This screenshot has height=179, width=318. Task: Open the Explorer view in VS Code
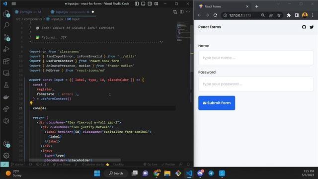pyautogui.click(x=6, y=13)
